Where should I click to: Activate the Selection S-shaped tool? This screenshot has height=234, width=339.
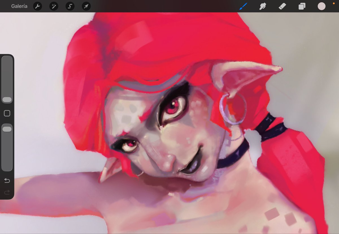tap(70, 6)
